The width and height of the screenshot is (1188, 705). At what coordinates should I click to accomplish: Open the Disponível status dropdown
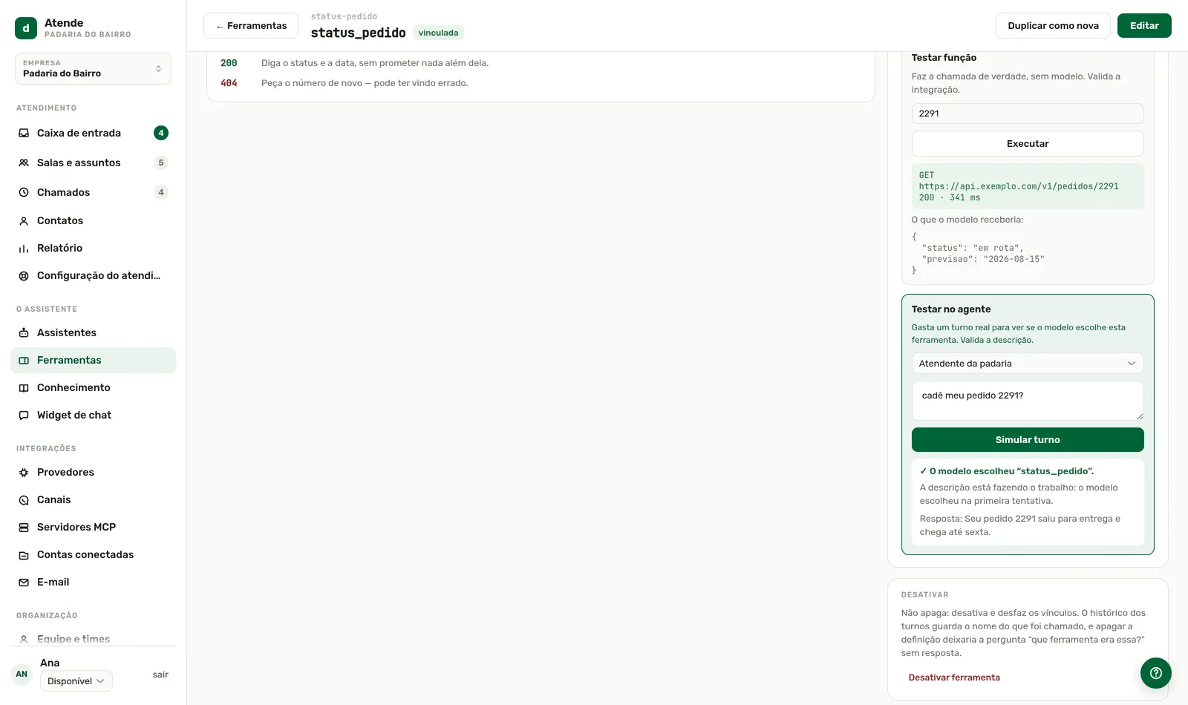(x=76, y=681)
